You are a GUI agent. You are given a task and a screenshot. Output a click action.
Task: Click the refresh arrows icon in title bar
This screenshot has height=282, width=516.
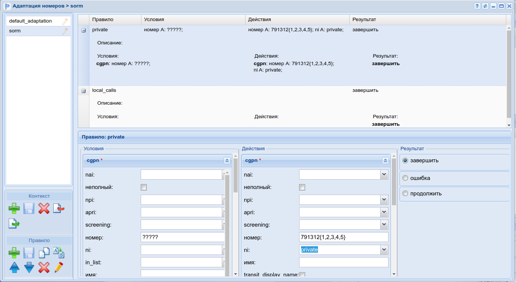485,6
